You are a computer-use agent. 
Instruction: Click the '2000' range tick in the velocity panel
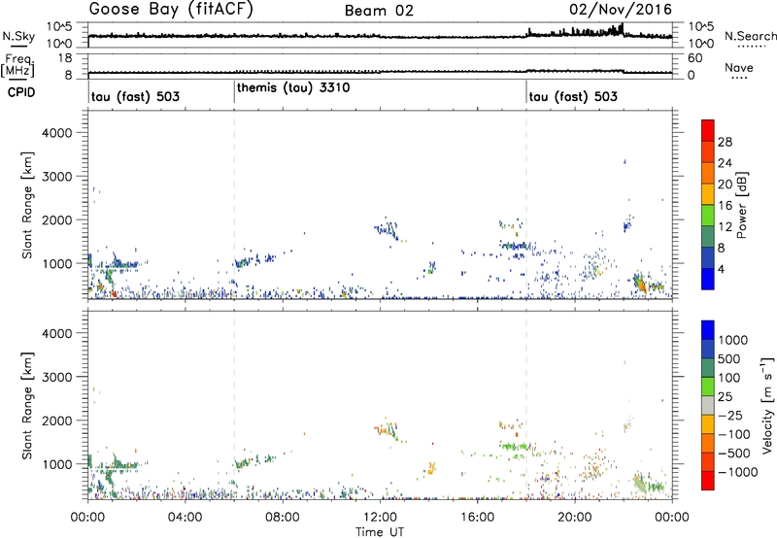[57, 420]
